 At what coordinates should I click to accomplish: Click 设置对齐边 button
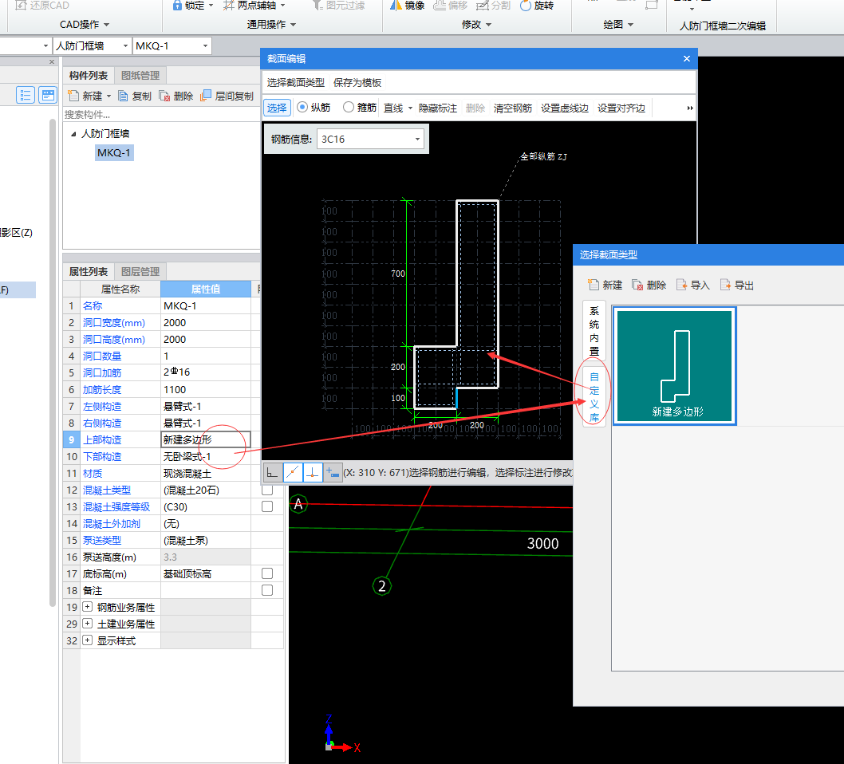coord(621,108)
